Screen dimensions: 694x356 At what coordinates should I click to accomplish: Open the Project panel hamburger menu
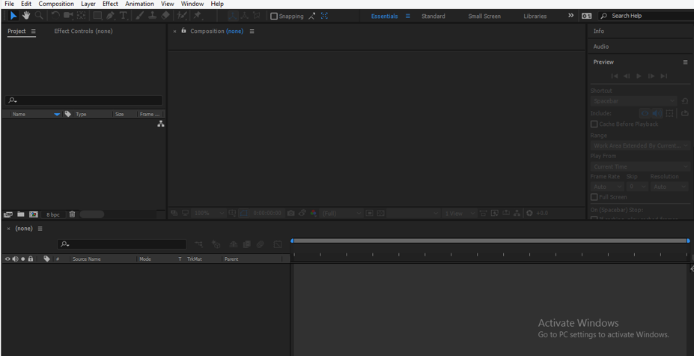[x=33, y=31]
